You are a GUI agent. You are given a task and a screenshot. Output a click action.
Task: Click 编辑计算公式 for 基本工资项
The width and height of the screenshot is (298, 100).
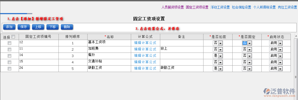click(145, 43)
